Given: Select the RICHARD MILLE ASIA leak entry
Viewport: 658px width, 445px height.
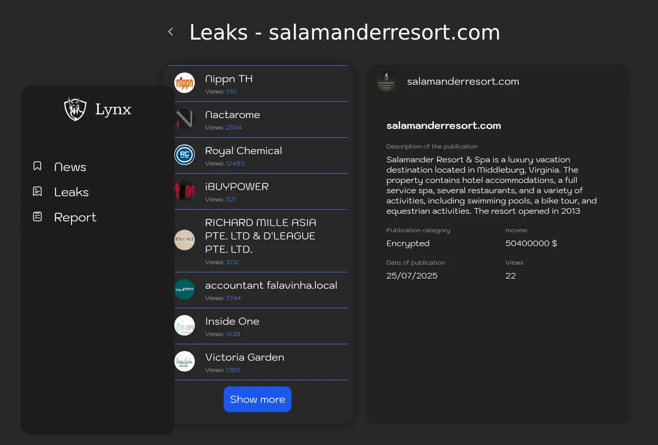Looking at the screenshot, I should [x=261, y=236].
